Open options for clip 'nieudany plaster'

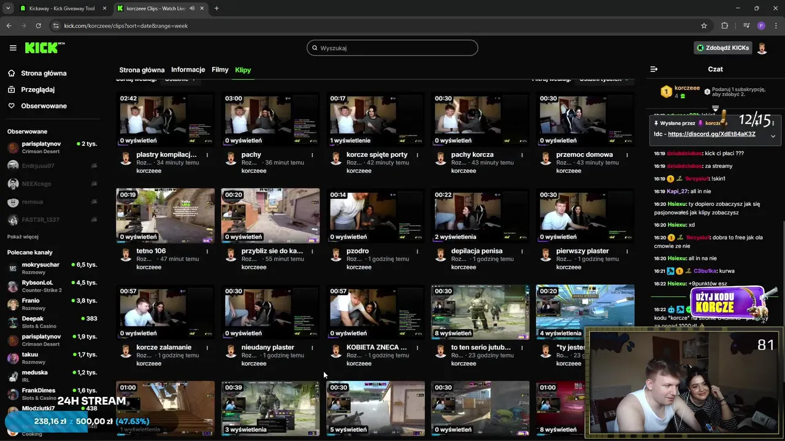pos(312,347)
